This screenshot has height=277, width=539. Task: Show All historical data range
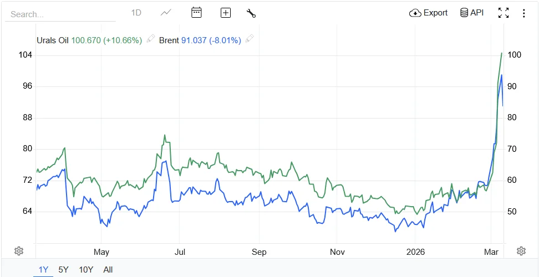pyautogui.click(x=108, y=270)
